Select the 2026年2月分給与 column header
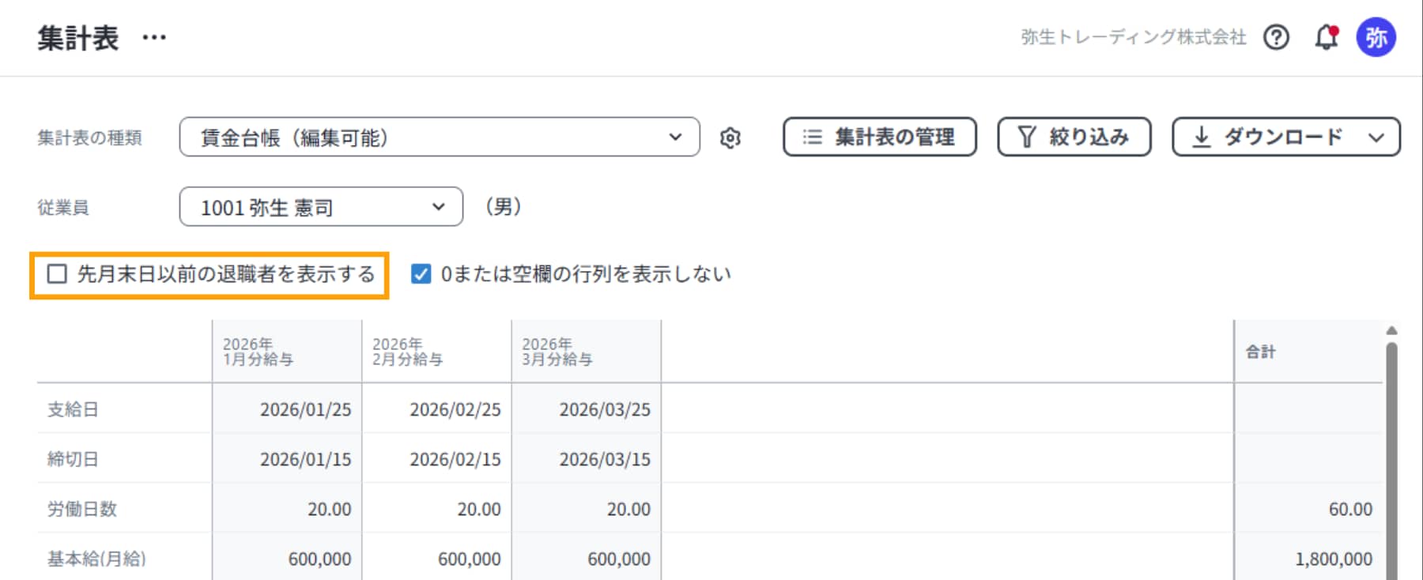1423x580 pixels. 436,352
